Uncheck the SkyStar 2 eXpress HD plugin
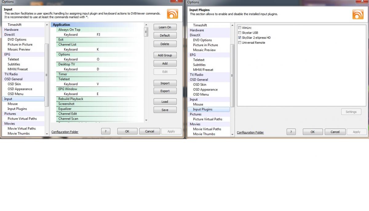The height and width of the screenshot is (211, 369). [x=240, y=38]
